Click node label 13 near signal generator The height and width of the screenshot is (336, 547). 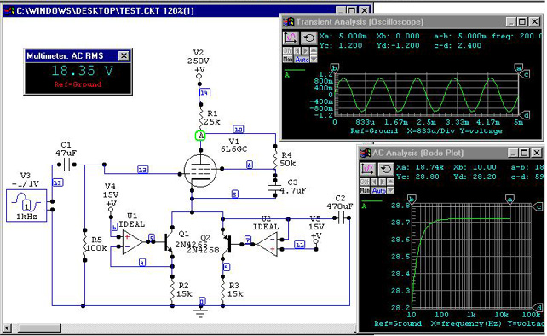coord(58,182)
